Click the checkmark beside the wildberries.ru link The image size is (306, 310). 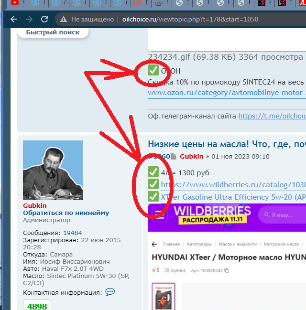click(x=153, y=184)
